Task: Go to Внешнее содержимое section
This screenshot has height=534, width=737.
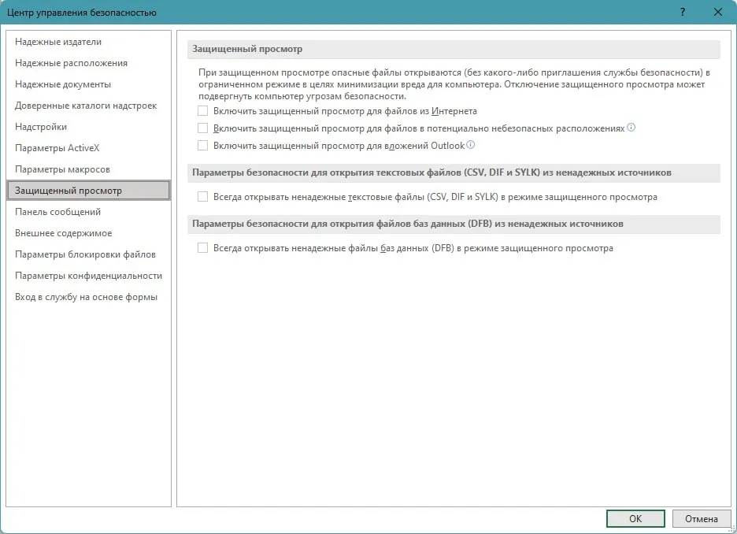Action: click(x=63, y=233)
